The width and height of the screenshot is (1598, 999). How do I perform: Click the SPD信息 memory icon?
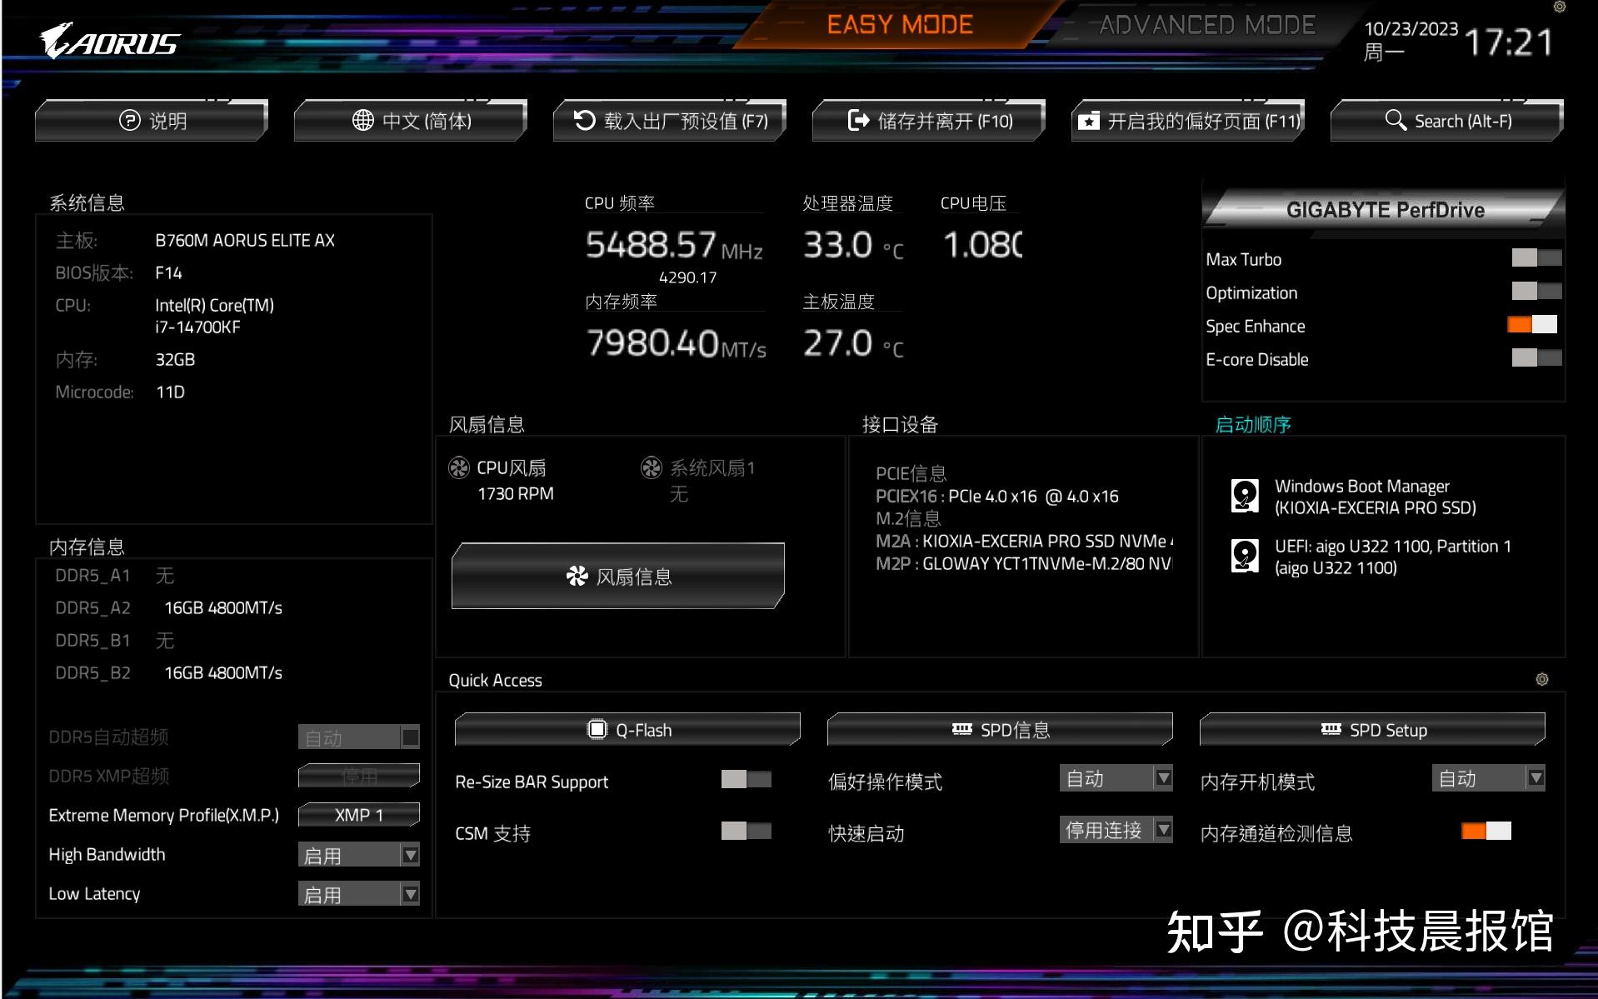pyautogui.click(x=962, y=730)
